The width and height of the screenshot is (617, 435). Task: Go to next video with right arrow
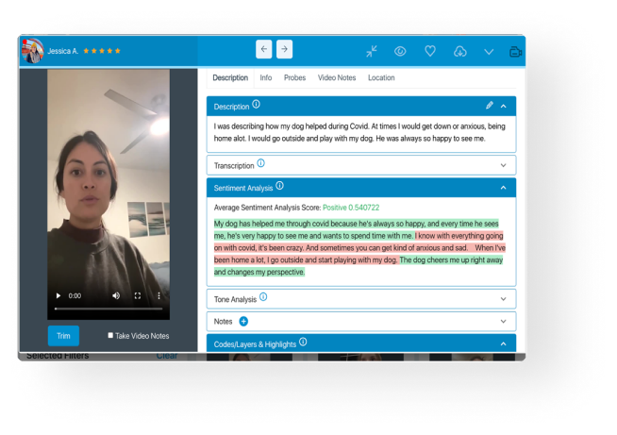point(284,49)
